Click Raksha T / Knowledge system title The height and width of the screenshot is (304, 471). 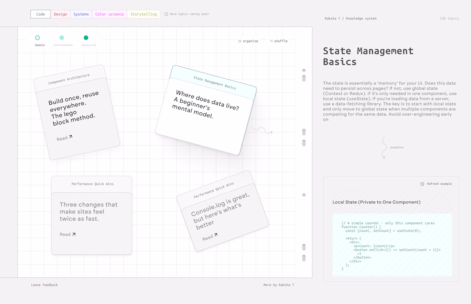click(x=351, y=18)
